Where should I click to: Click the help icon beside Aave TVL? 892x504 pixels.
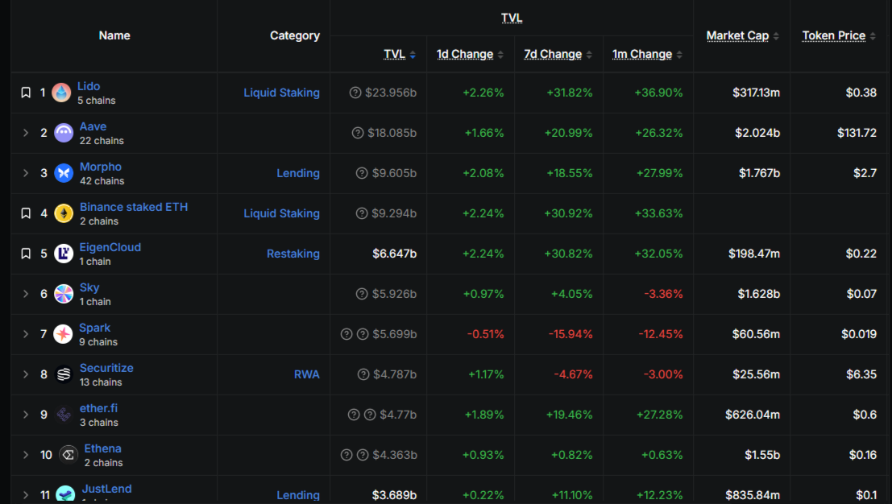coord(358,133)
